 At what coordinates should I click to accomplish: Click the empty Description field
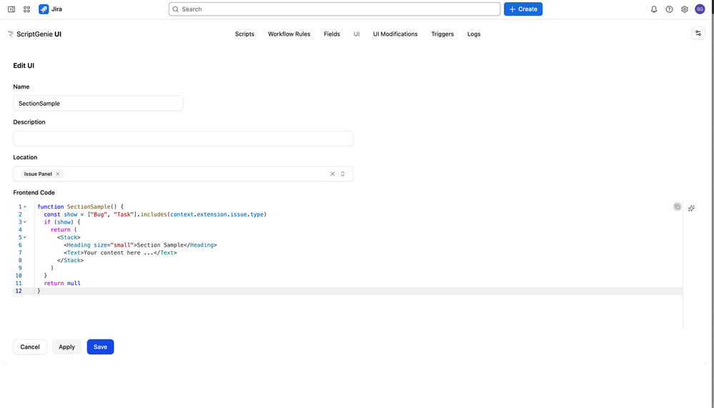tap(183, 139)
